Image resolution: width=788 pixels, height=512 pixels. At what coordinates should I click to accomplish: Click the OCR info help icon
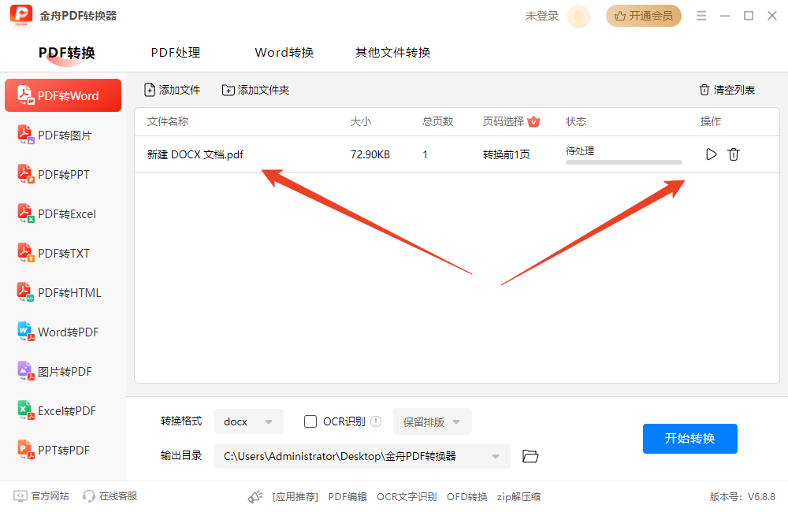(x=376, y=421)
